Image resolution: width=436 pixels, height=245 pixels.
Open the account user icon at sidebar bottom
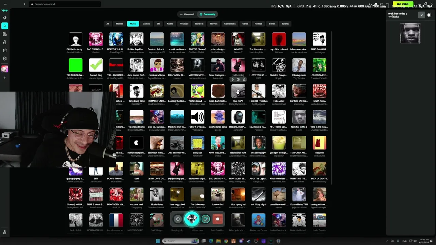click(5, 232)
